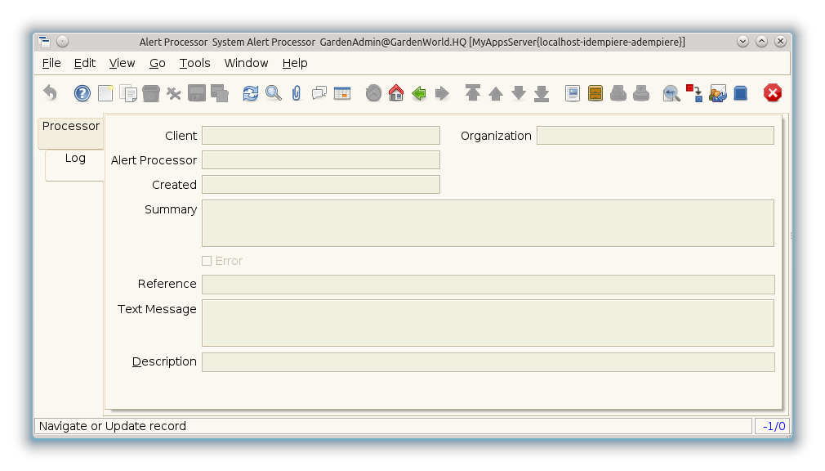825x471 pixels.
Task: Click the Attachment paperclip icon
Action: [297, 93]
